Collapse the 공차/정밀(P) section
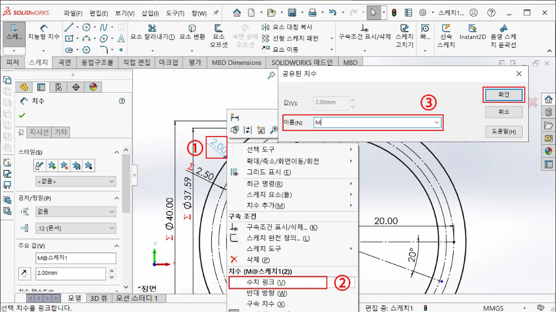556x312 pixels. (117, 198)
